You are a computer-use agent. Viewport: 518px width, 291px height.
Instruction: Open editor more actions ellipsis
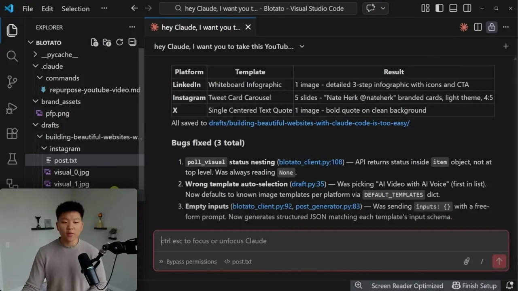506,27
